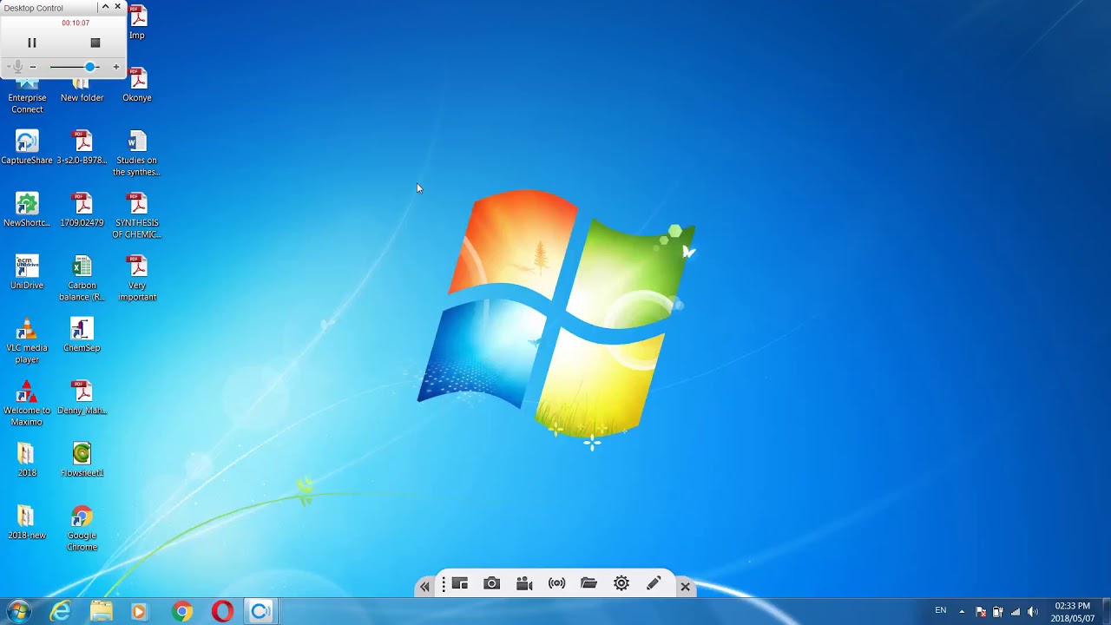The image size is (1111, 625).
Task: Select the Welcome to Maximo PDF icon
Action: point(27,403)
